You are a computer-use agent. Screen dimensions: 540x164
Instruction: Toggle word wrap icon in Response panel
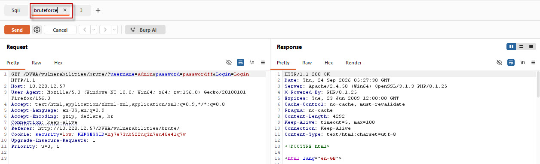[x=511, y=62]
